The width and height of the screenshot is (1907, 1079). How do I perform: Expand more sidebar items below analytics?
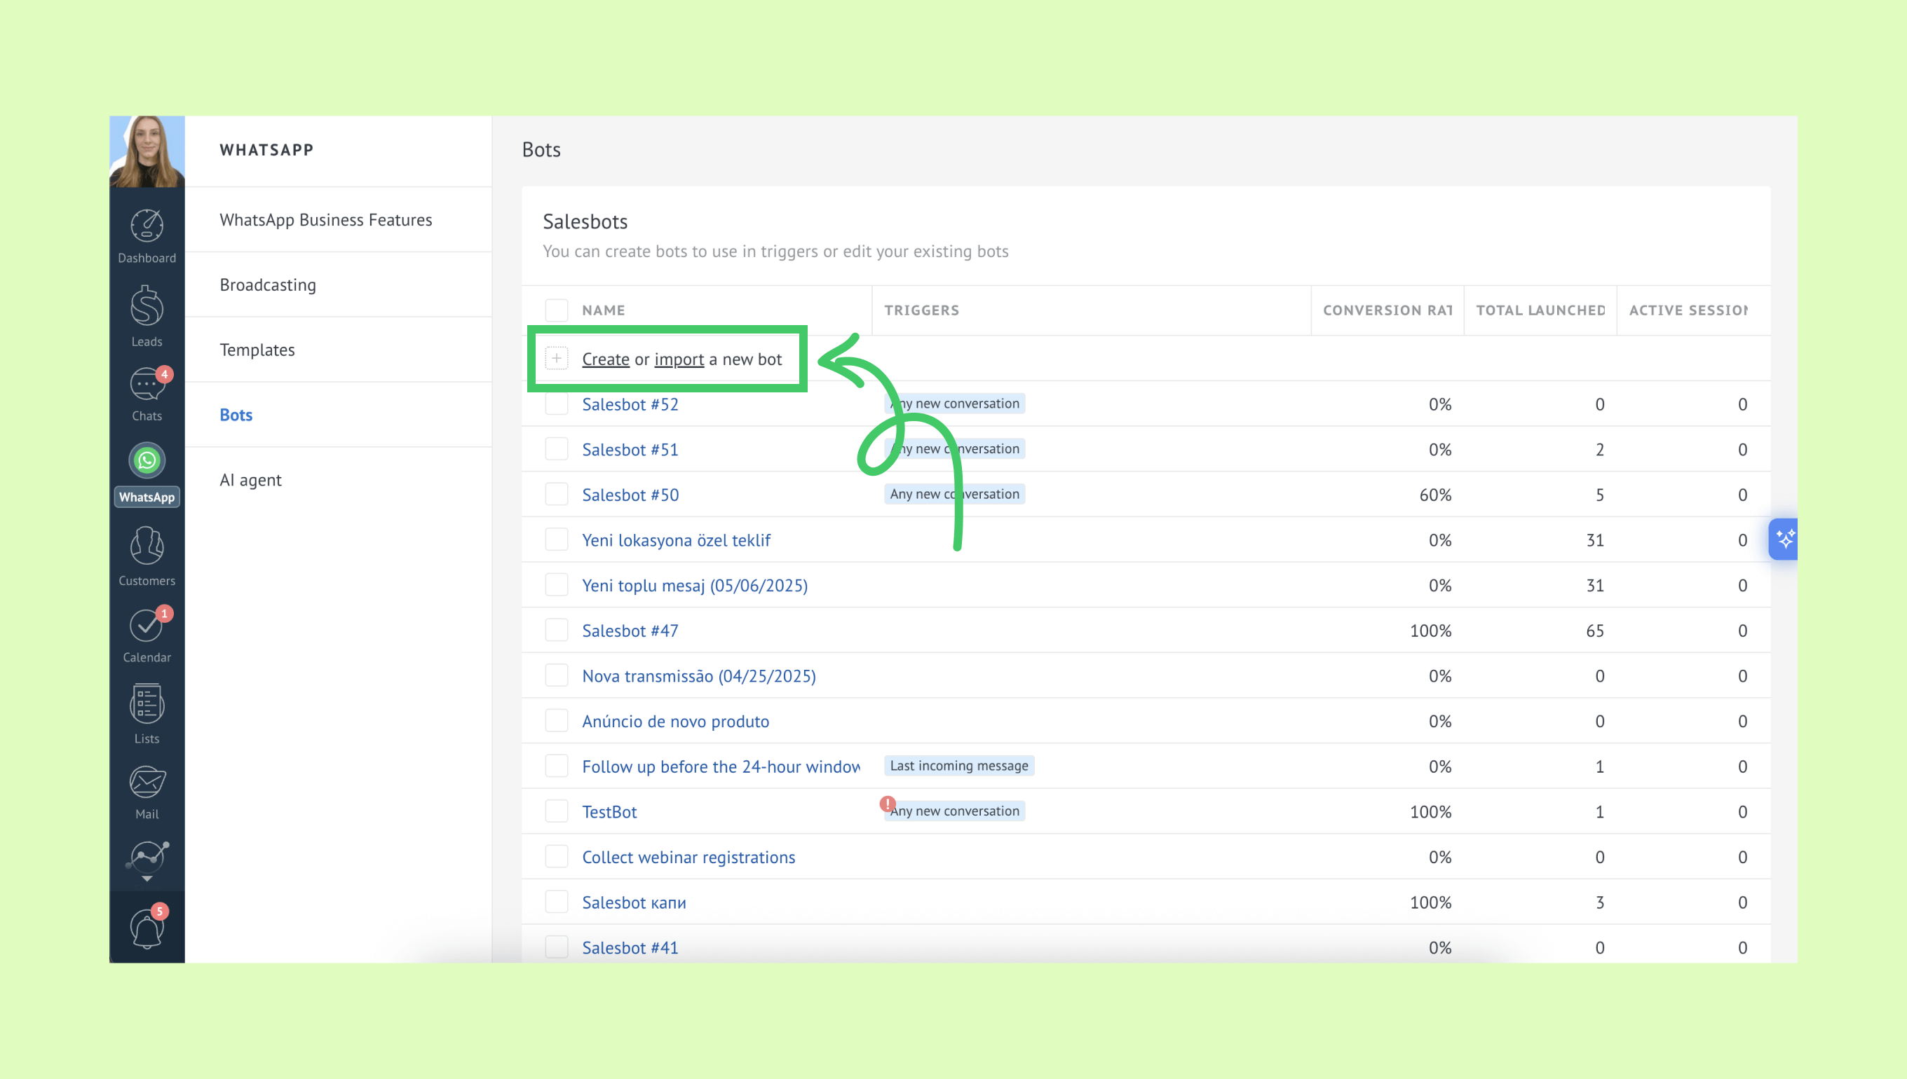click(x=147, y=878)
